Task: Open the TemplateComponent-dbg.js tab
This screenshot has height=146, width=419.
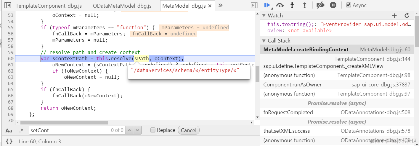Action: point(49,6)
